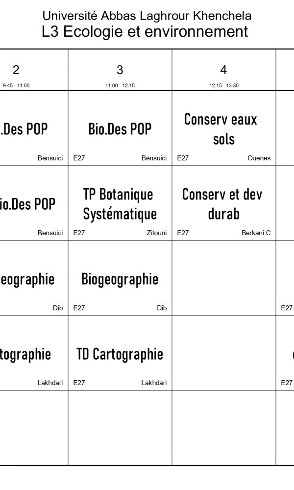This screenshot has width=294, height=490.
Task: Click teacher name "Berkani C"
Action: [256, 233]
